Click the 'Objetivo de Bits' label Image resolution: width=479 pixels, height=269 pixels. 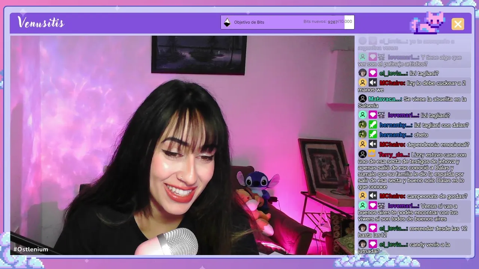[249, 22]
